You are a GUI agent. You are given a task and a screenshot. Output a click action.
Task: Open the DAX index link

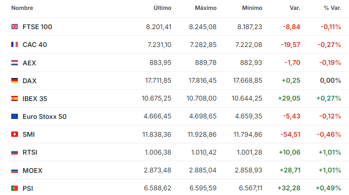point(29,81)
